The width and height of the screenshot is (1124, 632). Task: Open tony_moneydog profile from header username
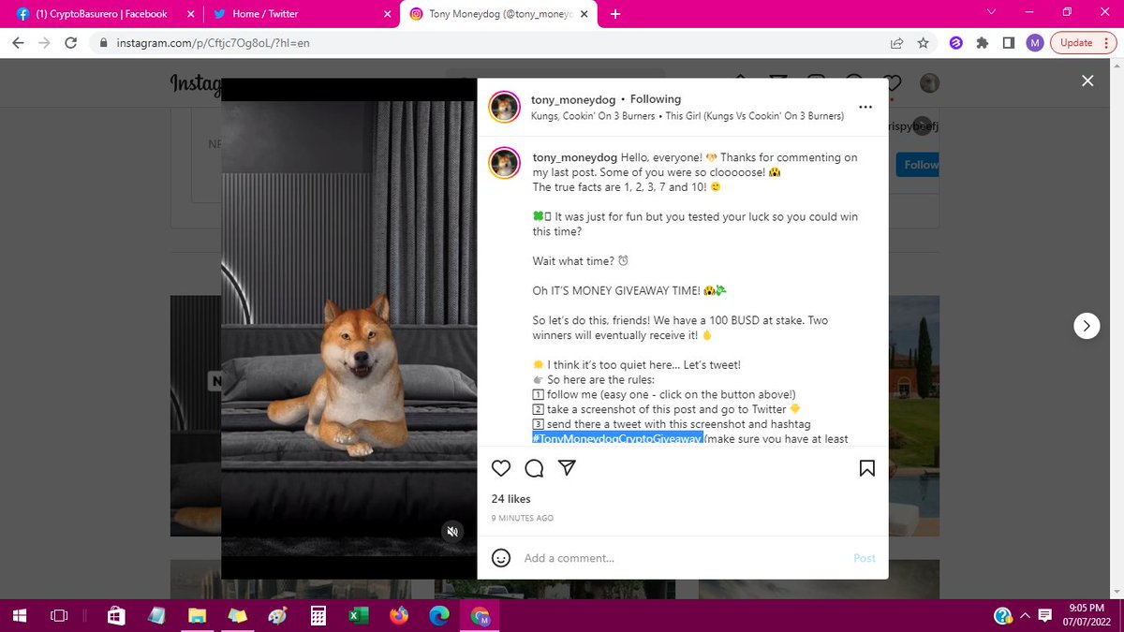coord(571,99)
